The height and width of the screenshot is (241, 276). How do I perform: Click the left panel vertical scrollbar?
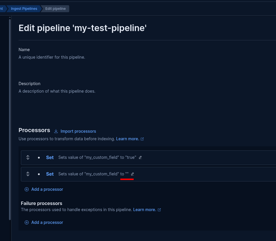pyautogui.click(x=10, y=116)
